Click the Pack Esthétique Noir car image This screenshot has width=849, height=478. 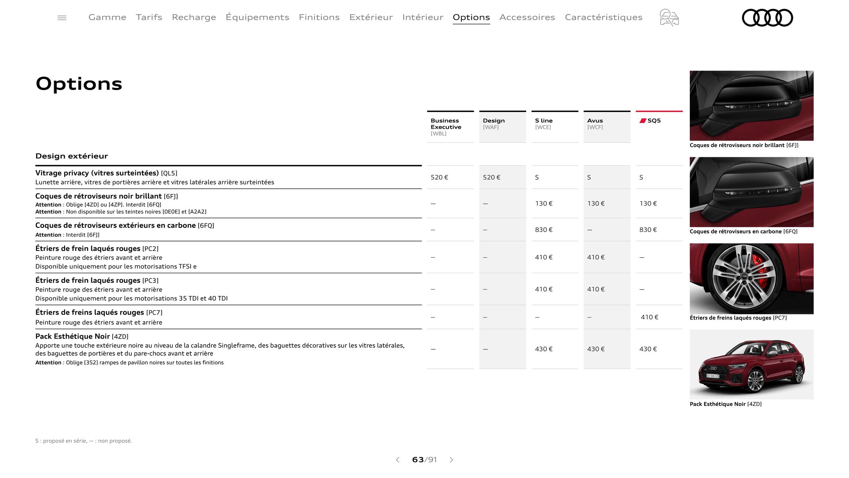(751, 364)
